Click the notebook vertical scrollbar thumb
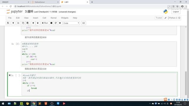This screenshot has width=189, height=106. [186, 83]
